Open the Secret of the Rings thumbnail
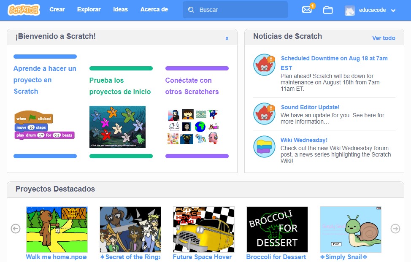Viewport: 411px width, 262px height. tap(130, 230)
